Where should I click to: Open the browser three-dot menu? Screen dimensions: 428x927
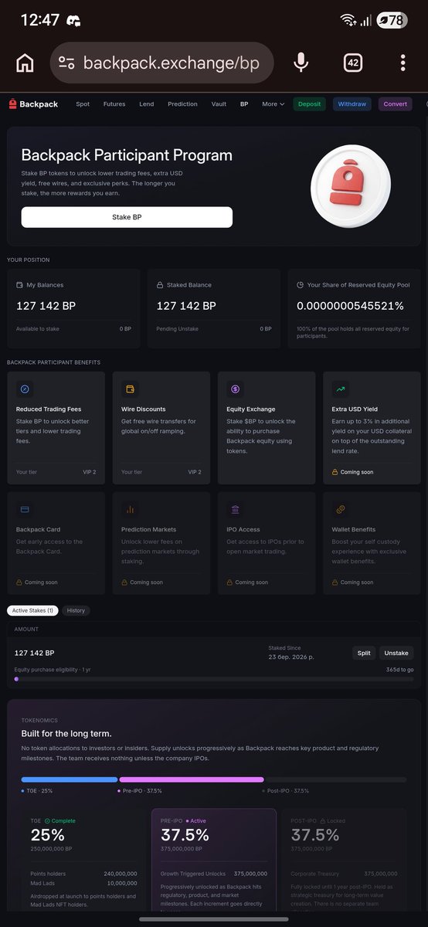tap(403, 63)
